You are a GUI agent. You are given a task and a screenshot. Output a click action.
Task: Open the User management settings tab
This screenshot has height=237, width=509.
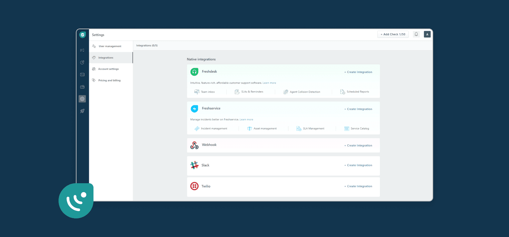(111, 46)
